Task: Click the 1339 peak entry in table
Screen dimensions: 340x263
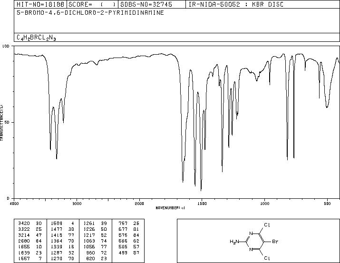Action: pyautogui.click(x=62, y=247)
